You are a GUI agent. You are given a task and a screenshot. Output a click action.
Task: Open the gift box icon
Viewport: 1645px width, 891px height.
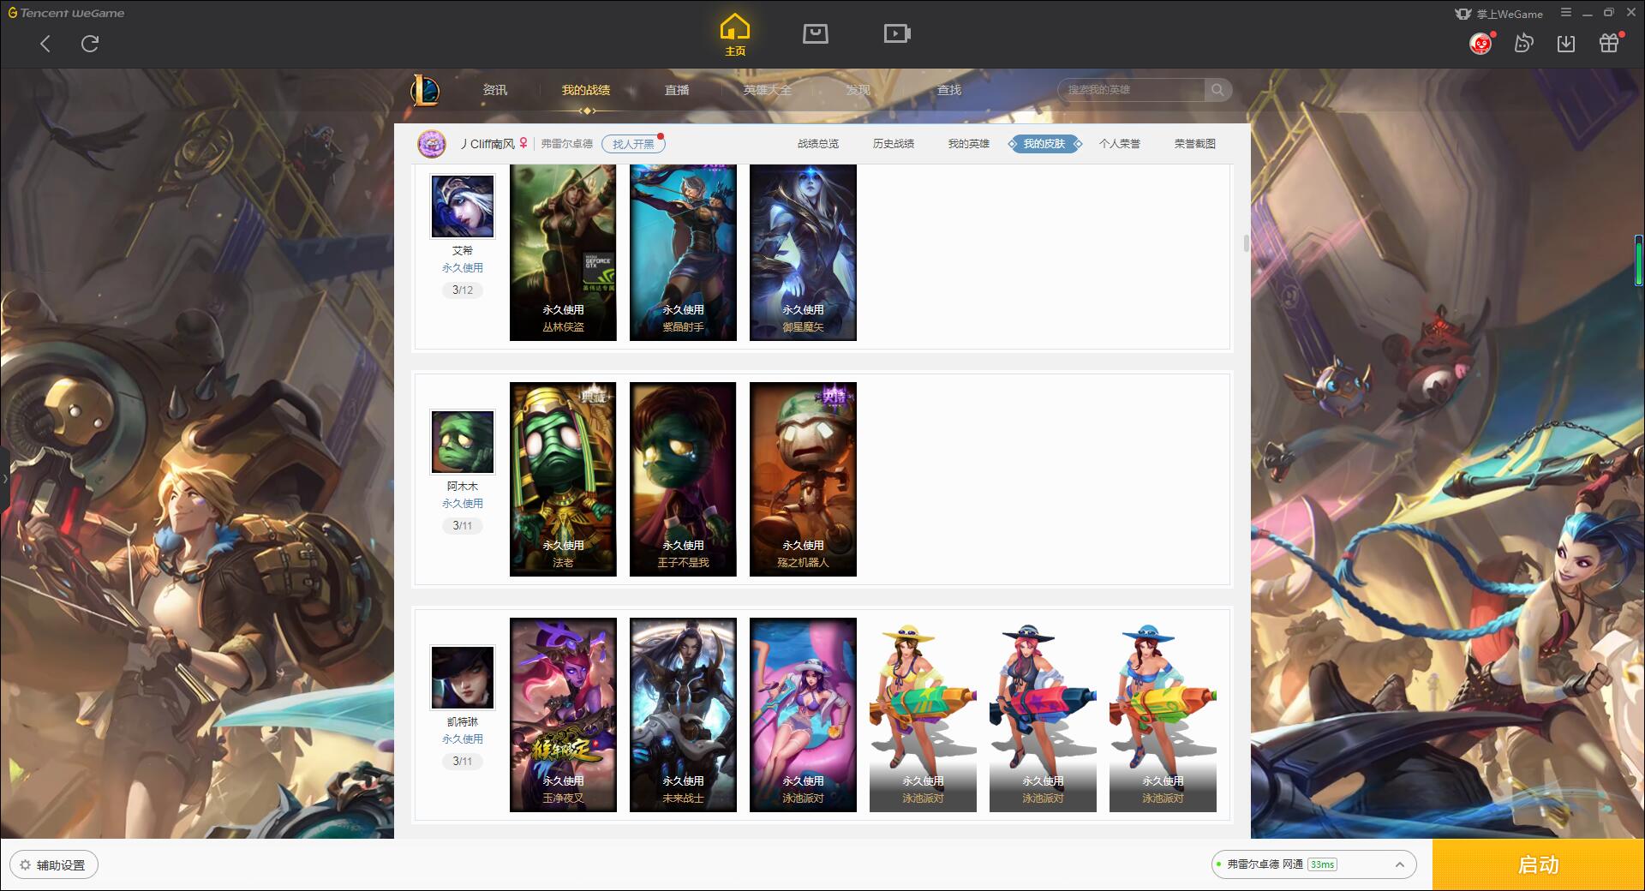[1609, 43]
